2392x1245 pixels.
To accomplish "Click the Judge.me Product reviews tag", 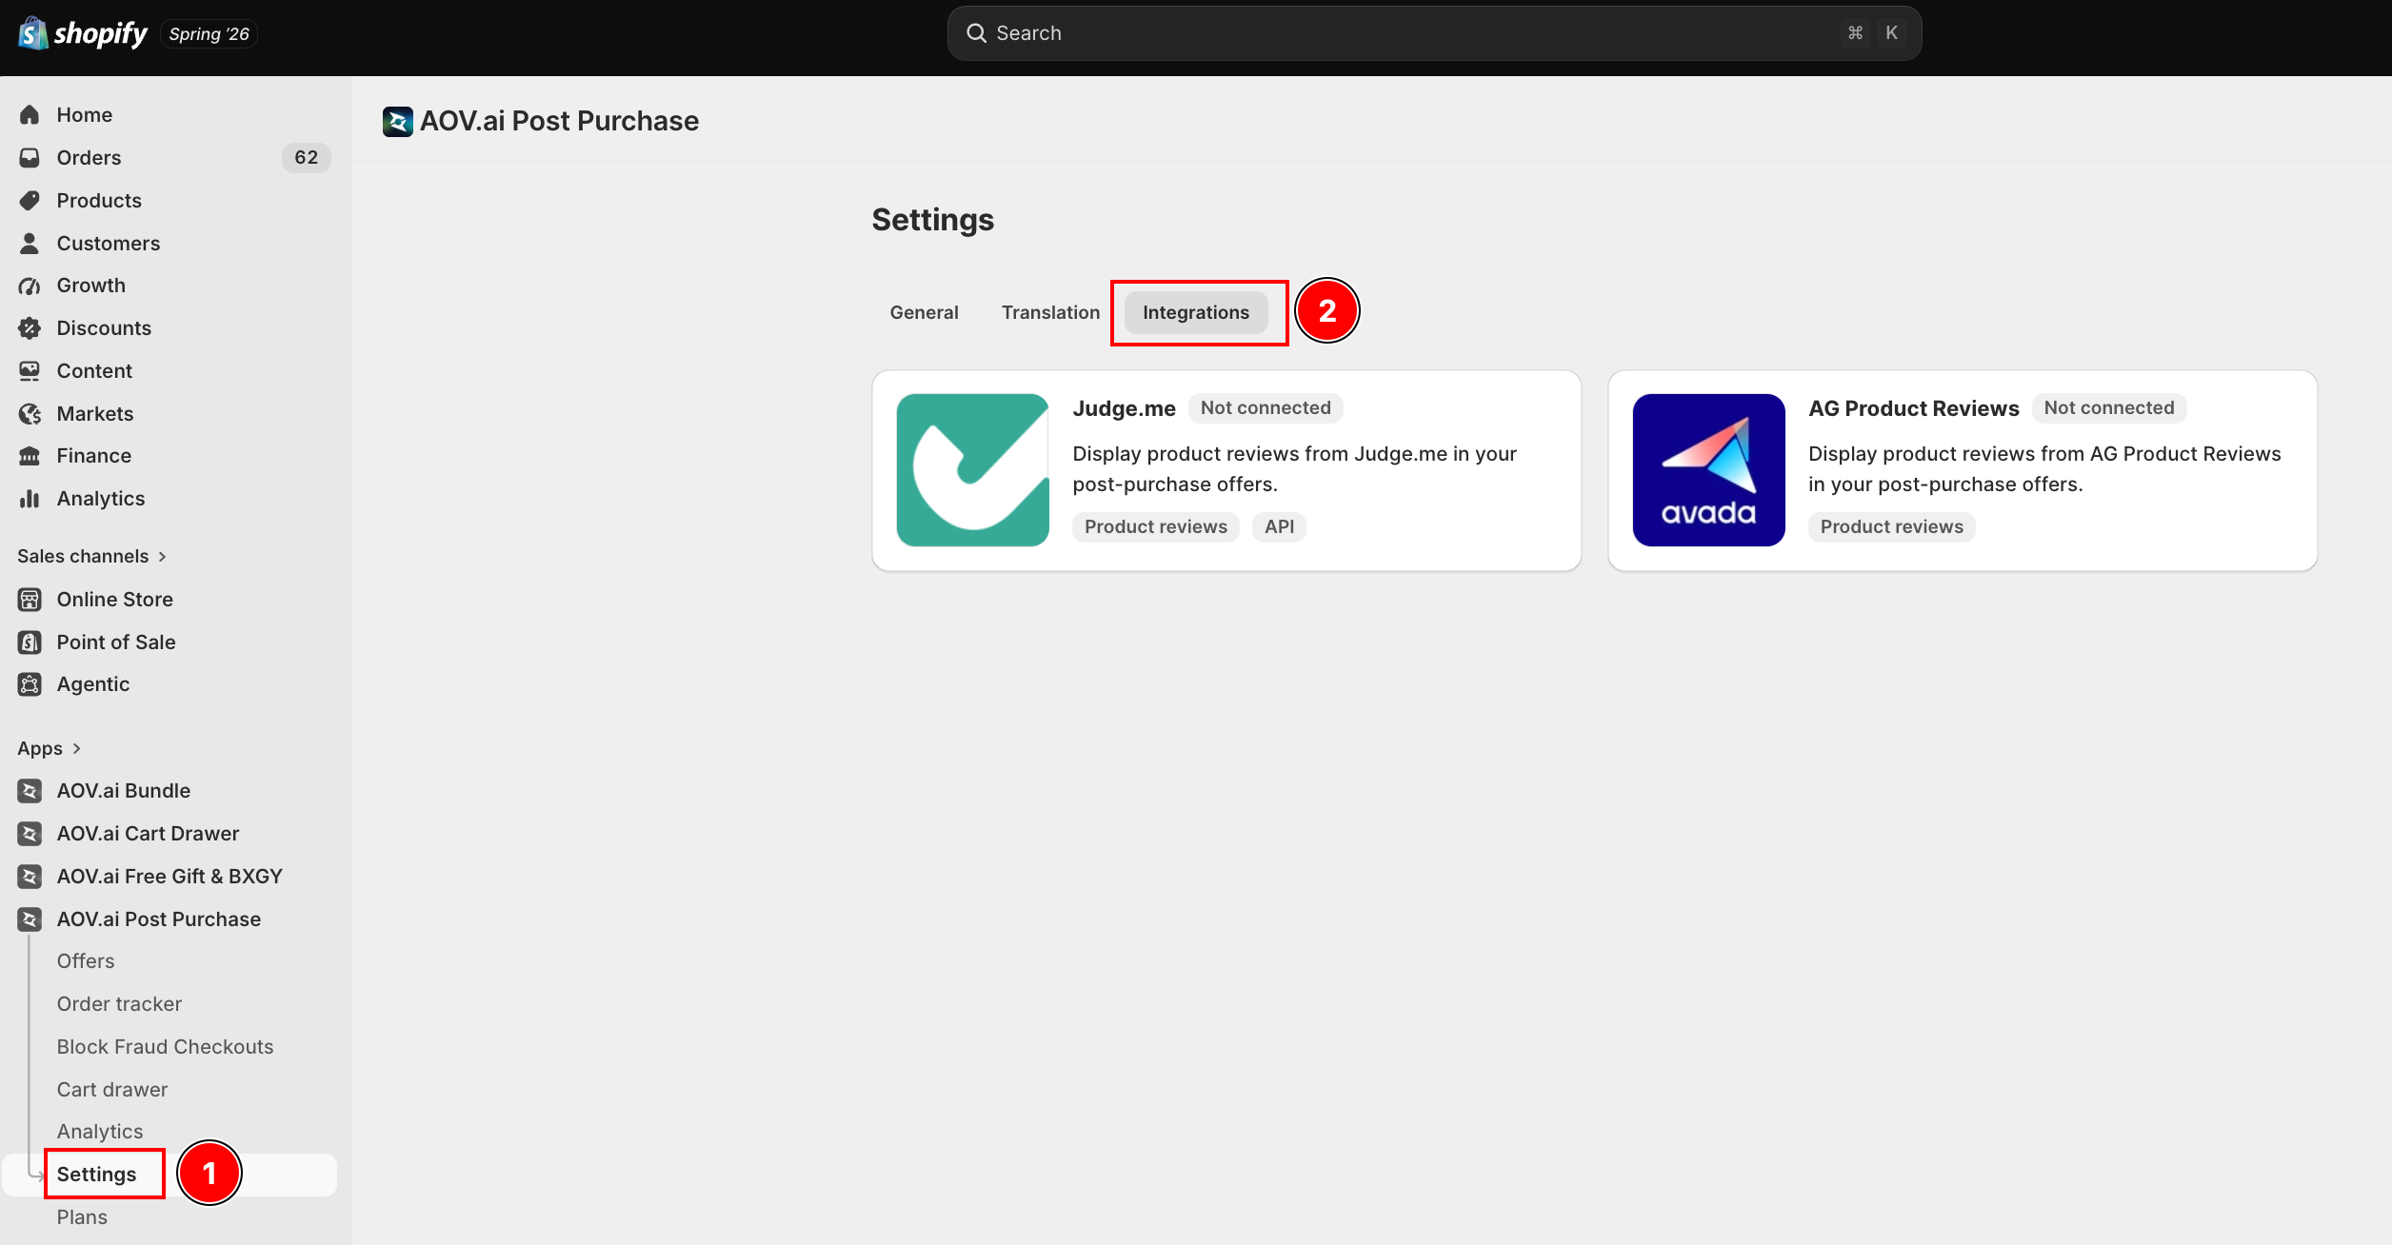I will [x=1156, y=527].
